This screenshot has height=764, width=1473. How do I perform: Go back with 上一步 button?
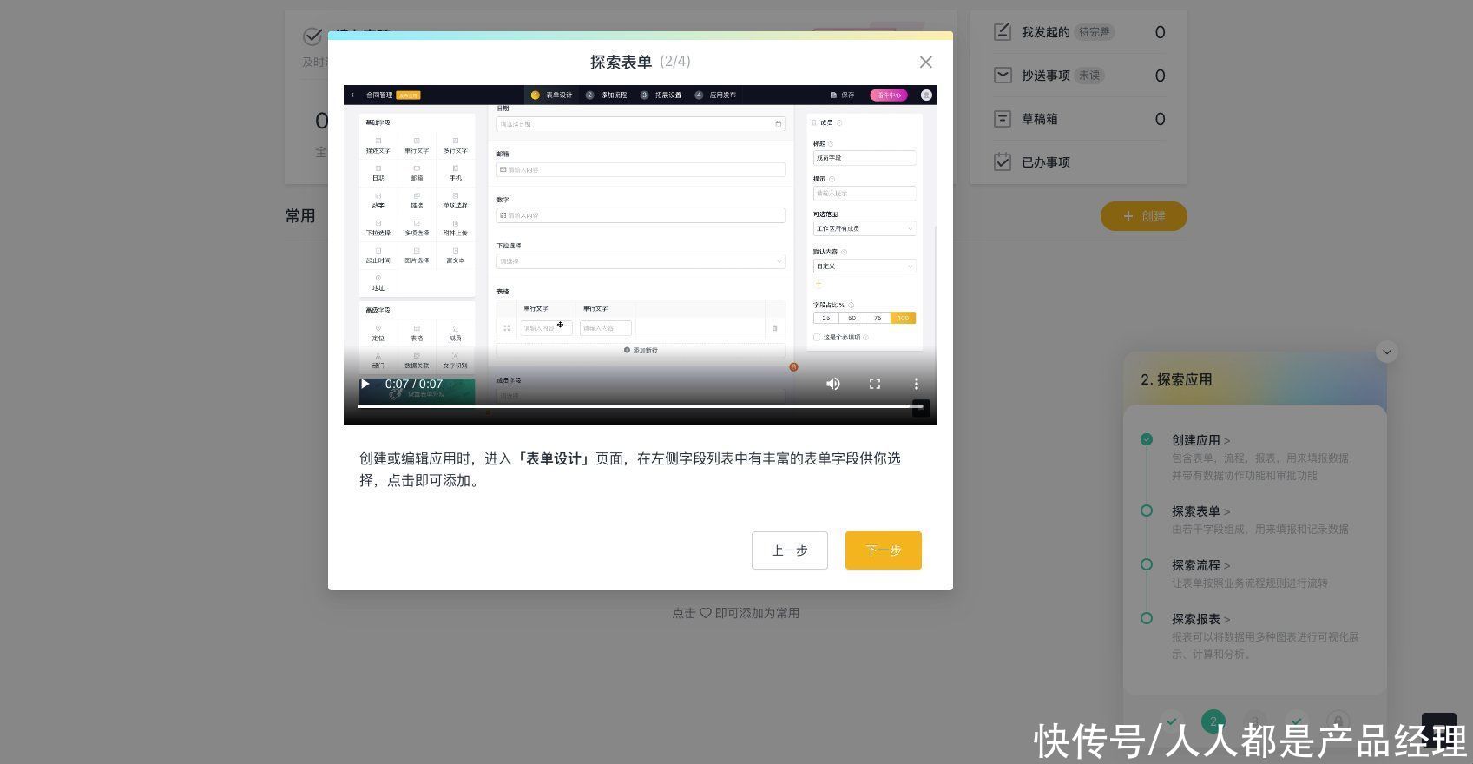[x=790, y=550]
